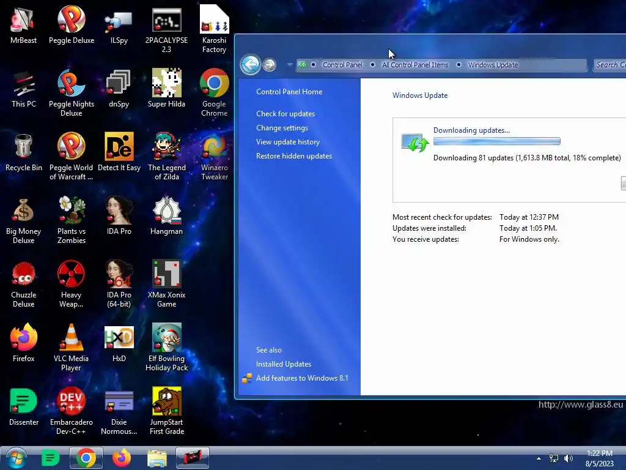Select the IDA Pro (64-bit) shortcut
The image size is (626, 470).
(119, 284)
